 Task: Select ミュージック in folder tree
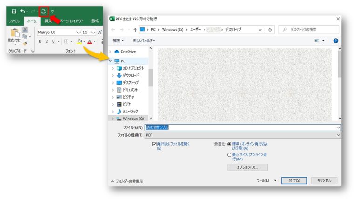click(130, 112)
